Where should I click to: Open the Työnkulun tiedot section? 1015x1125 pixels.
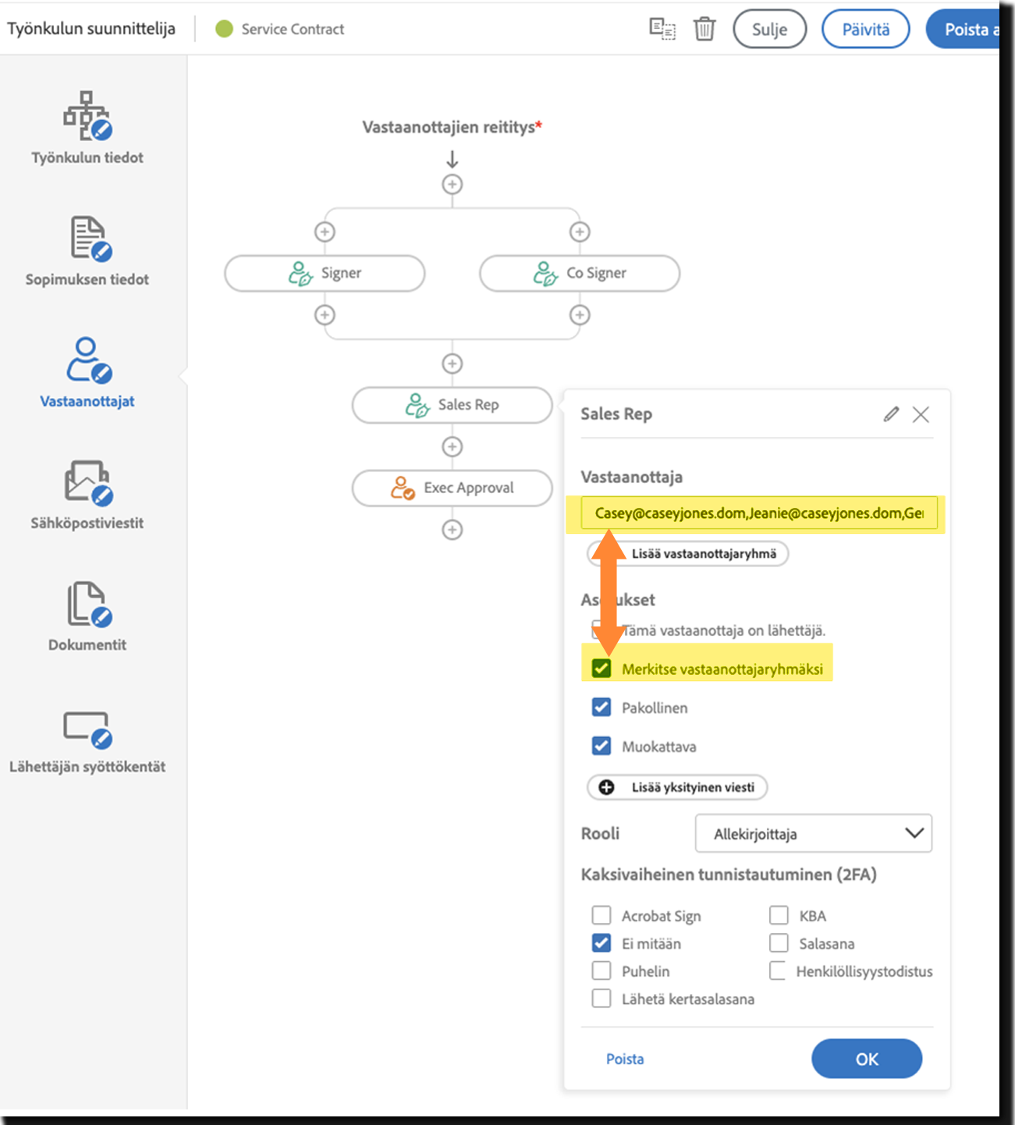[87, 129]
